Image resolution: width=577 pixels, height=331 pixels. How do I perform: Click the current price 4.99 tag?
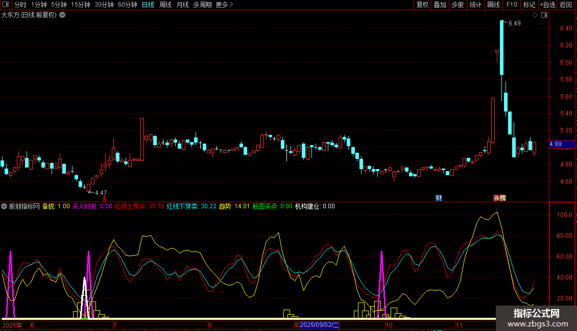click(562, 144)
